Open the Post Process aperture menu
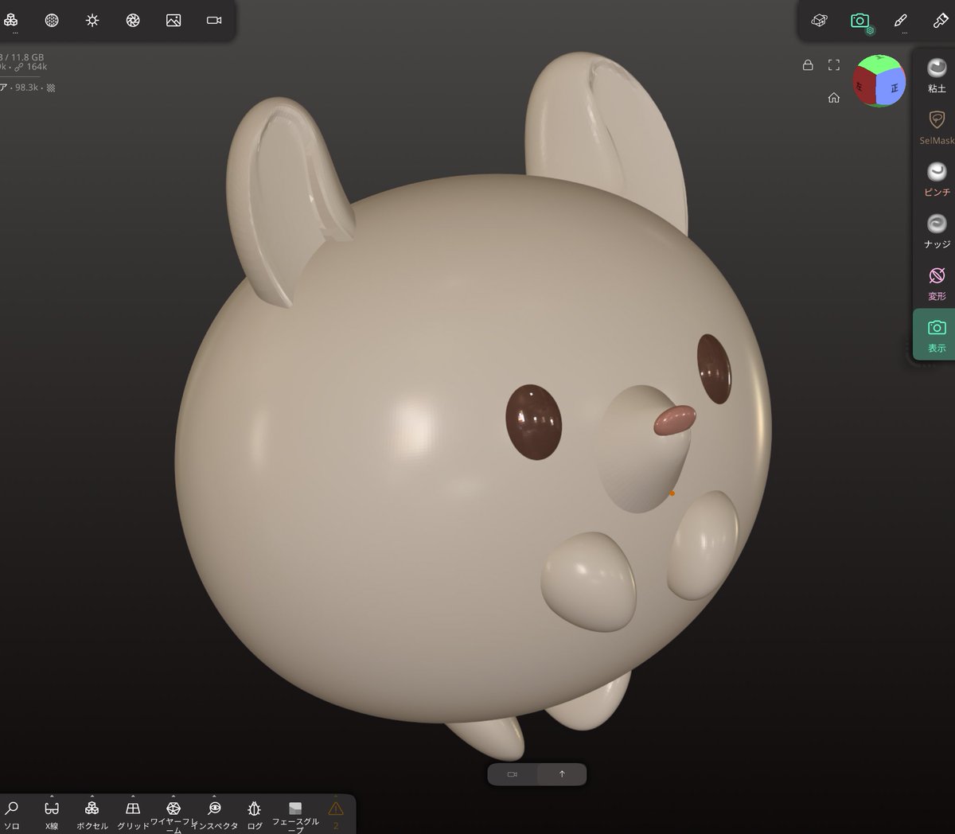This screenshot has height=834, width=955. [133, 20]
